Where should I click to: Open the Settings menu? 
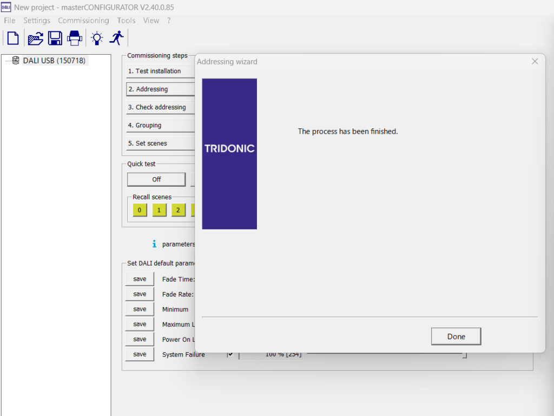point(37,21)
